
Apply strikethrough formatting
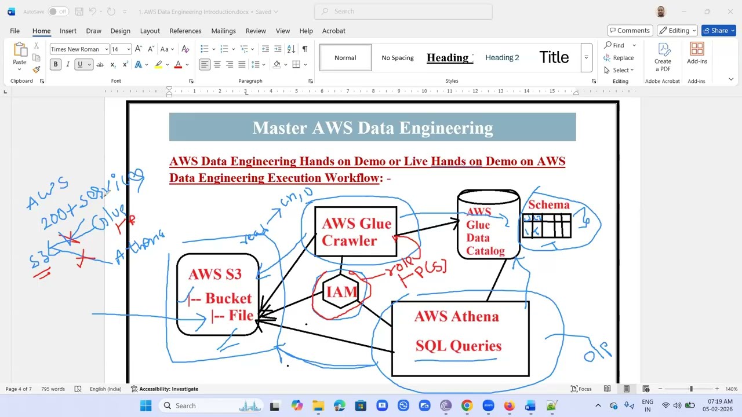(100, 64)
